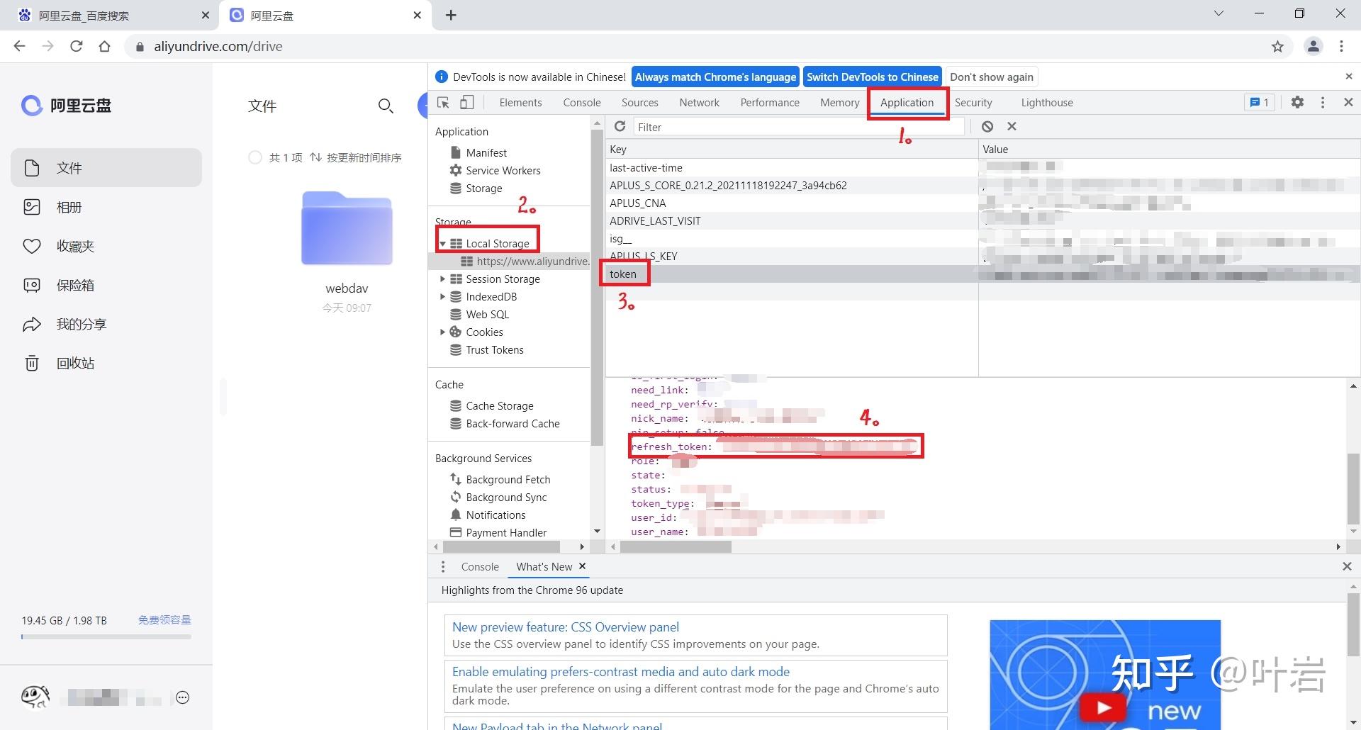The height and width of the screenshot is (730, 1361).
Task: Switch to the Network tab
Action: (x=699, y=103)
